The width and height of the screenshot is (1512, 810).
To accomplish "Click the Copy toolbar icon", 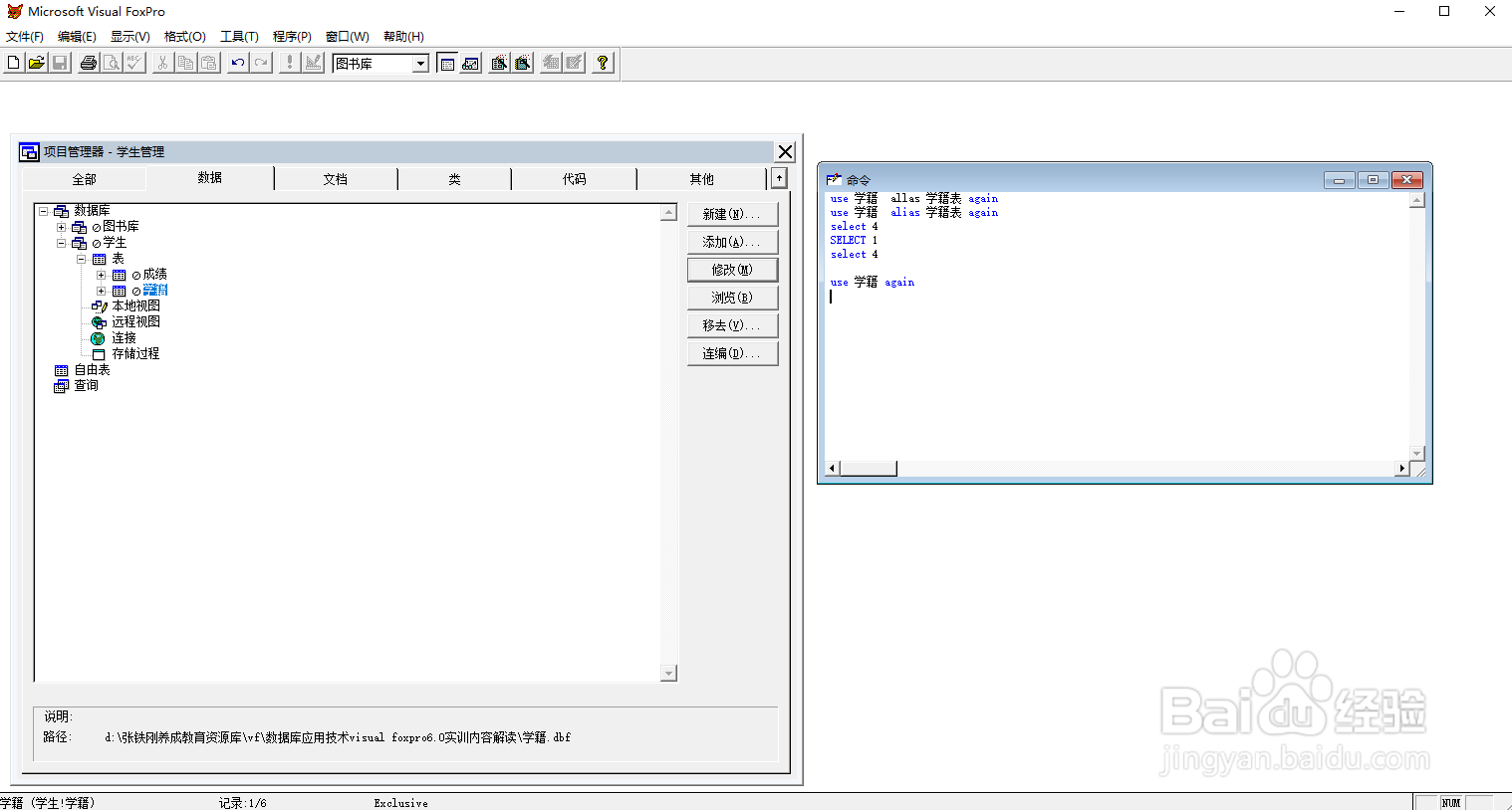I will pyautogui.click(x=185, y=63).
